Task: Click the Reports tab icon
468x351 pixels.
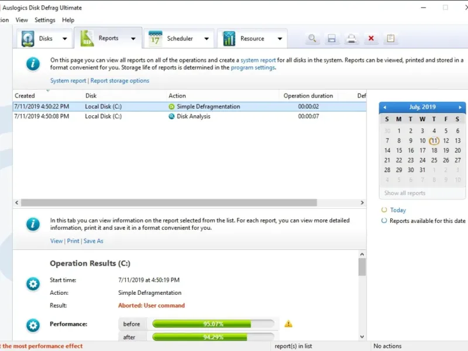Action: tap(87, 38)
